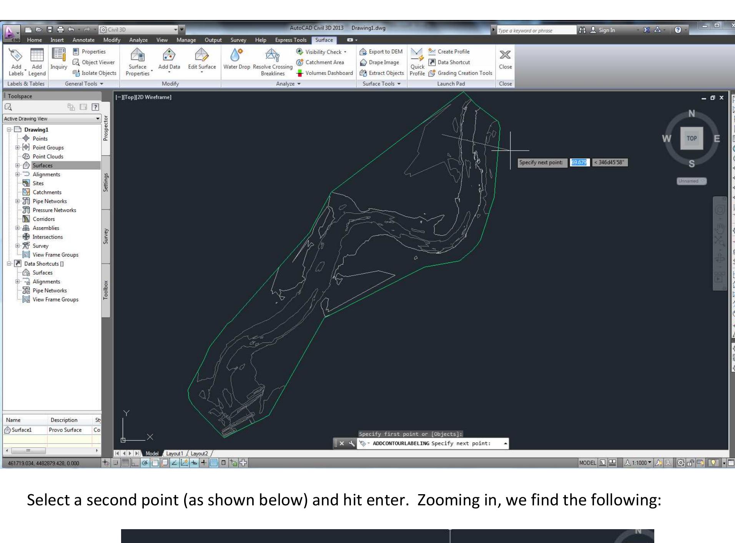Open the Layout1 tab
The height and width of the screenshot is (543, 735).
tap(175, 453)
